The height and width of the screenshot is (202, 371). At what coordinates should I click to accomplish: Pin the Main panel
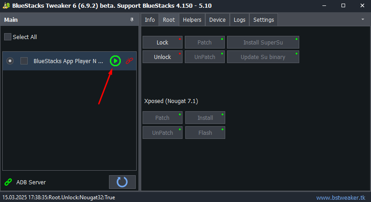tap(132, 20)
